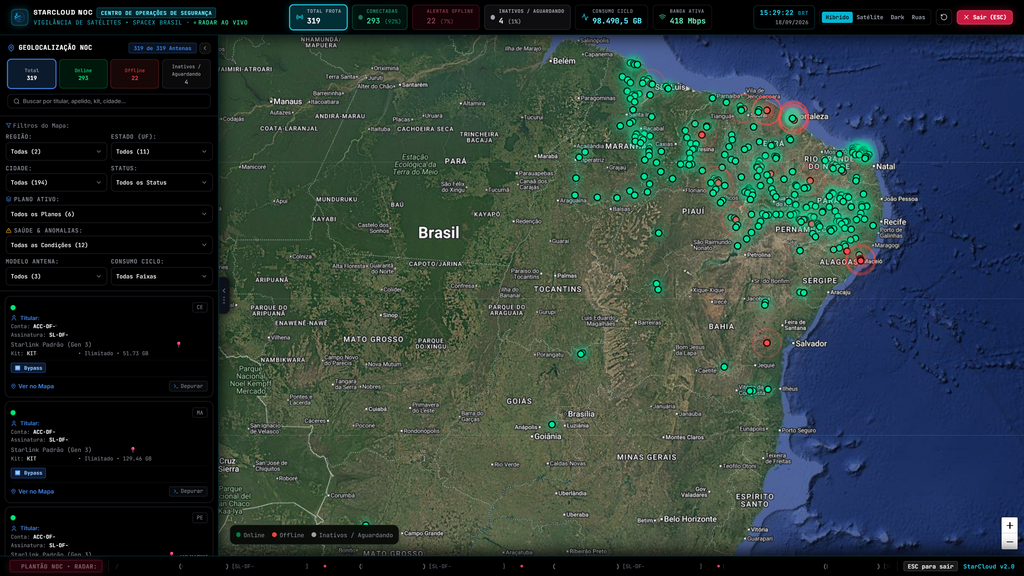This screenshot has width=1024, height=576.
Task: Toggle the Inativos / Aguardando 4 card
Action: 186,74
